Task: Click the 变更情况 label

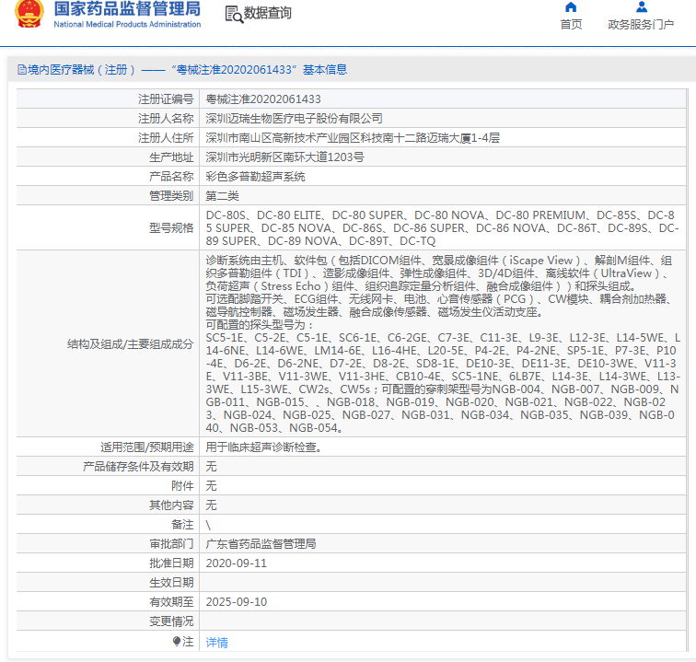Action: point(171,621)
